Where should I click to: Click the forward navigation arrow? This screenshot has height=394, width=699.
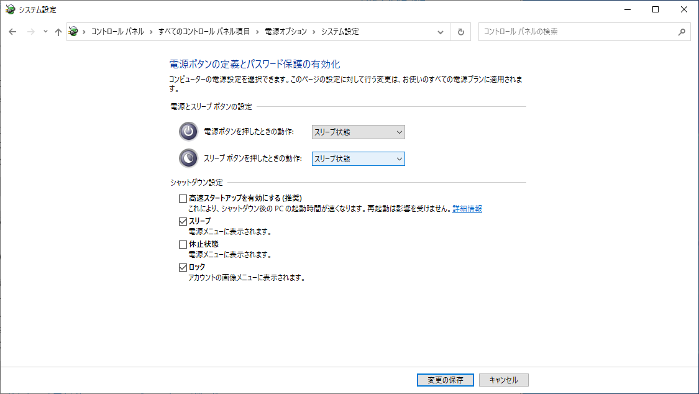coord(31,32)
